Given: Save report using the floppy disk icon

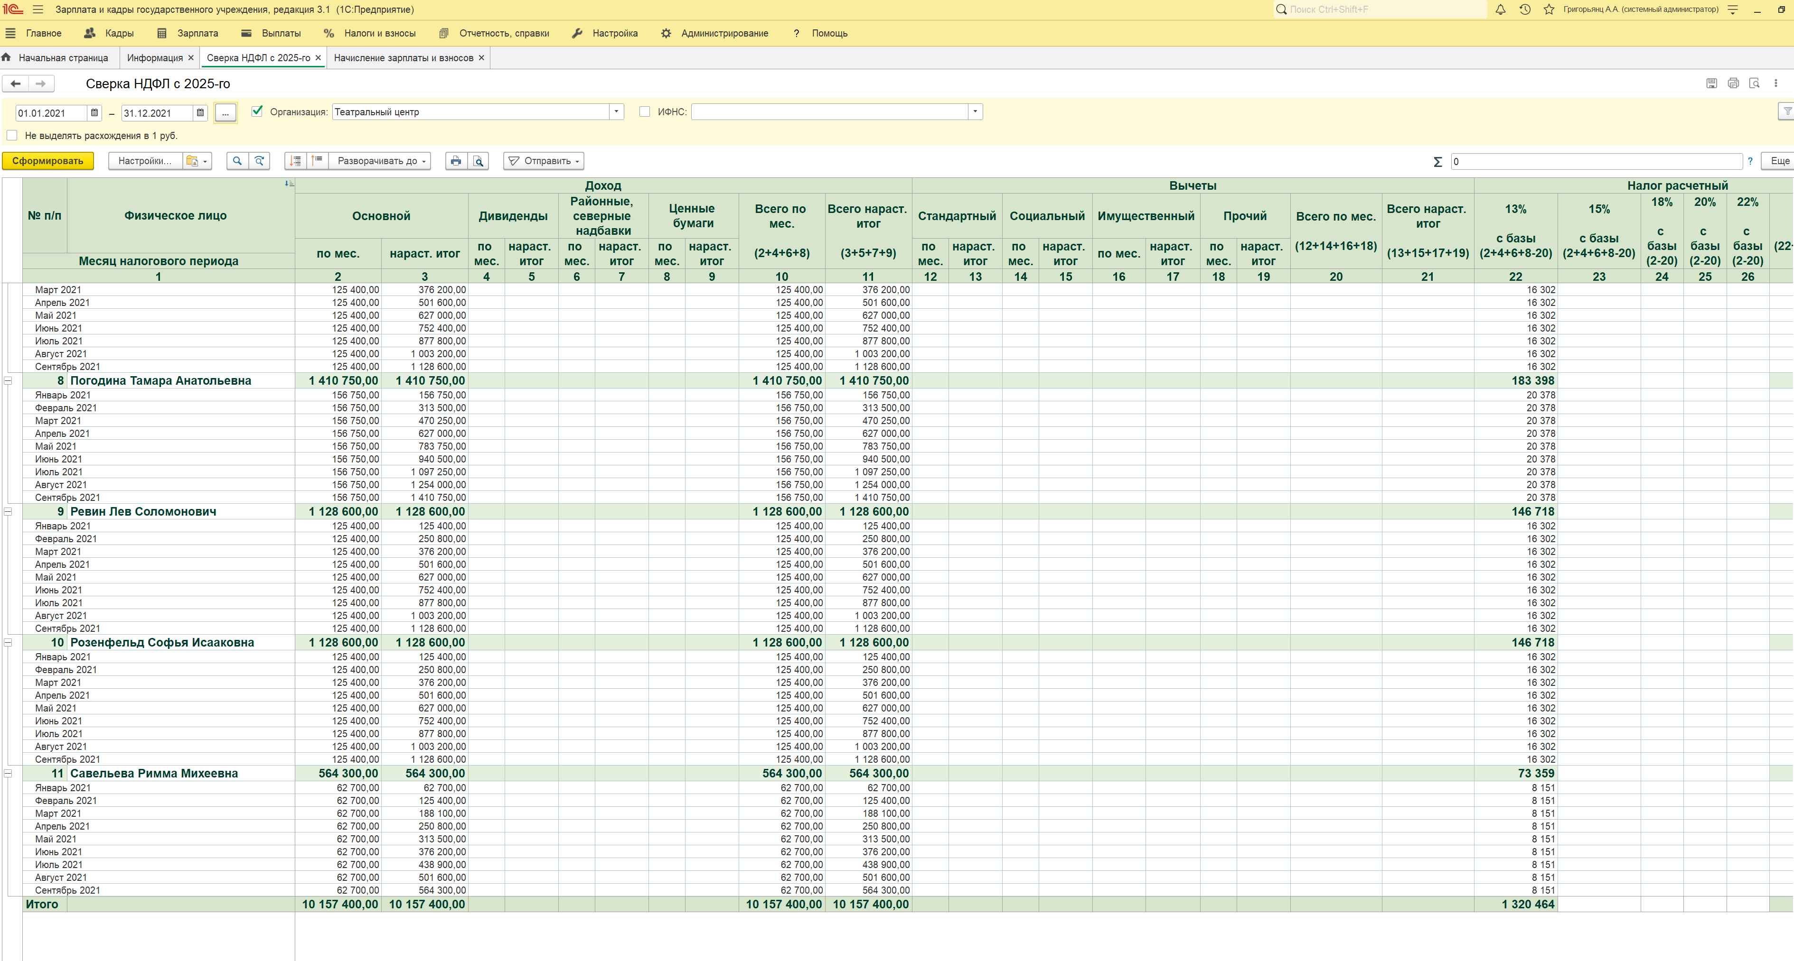Looking at the screenshot, I should (x=1711, y=83).
